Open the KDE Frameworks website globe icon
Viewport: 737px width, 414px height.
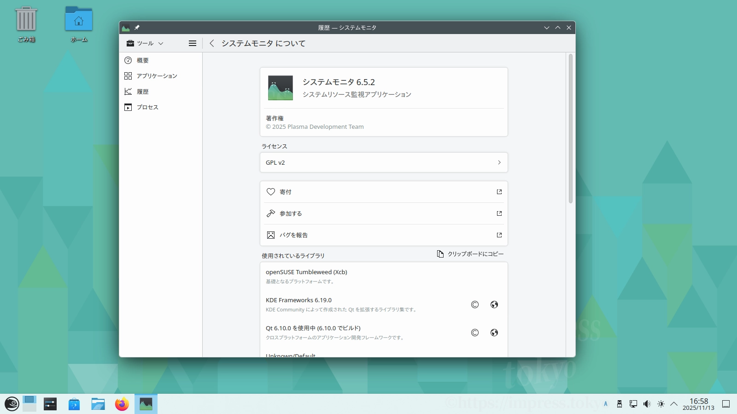click(494, 305)
